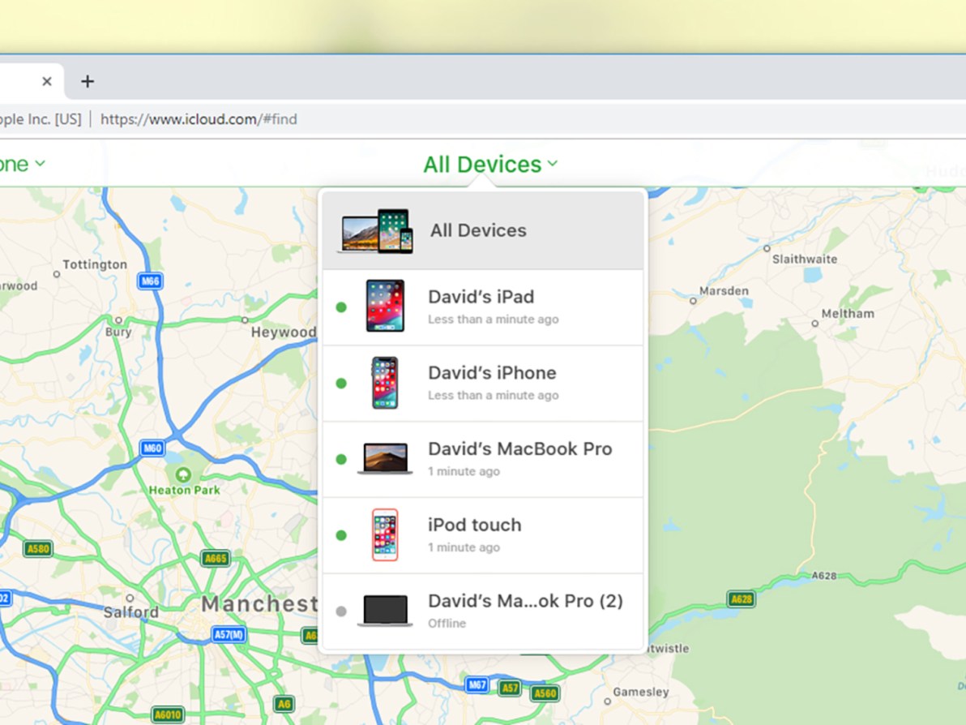Screen dimensions: 966x725
Task: Click the M60 motorway shield on the map
Action: point(152,448)
